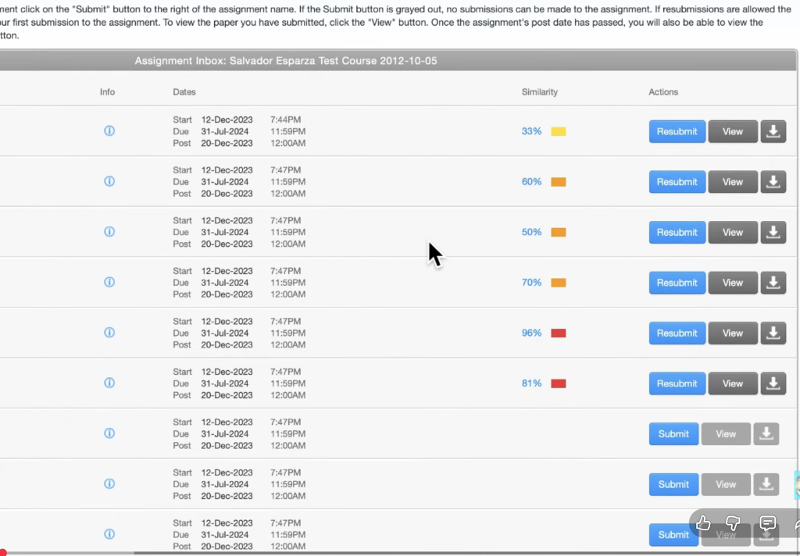This screenshot has height=556, width=800.
Task: Click the 7:44PM start time
Action: [x=285, y=119]
